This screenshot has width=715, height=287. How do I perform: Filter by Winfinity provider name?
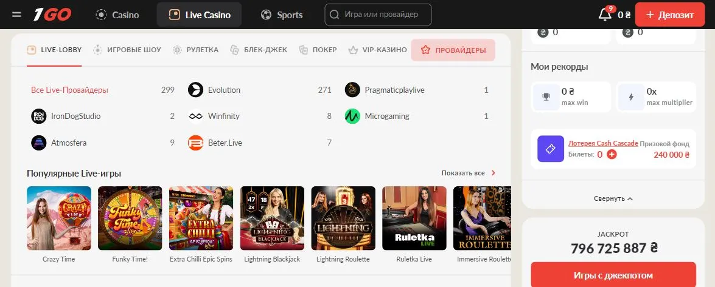coord(223,116)
